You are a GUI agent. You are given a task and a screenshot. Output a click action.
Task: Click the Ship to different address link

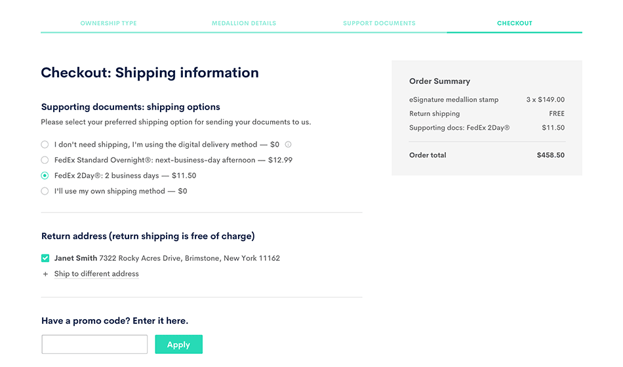pyautogui.click(x=96, y=274)
